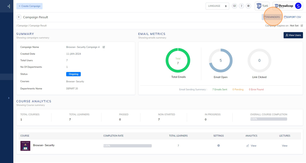Click the Email Open donut chart
306x163 pixels.
click(220, 61)
